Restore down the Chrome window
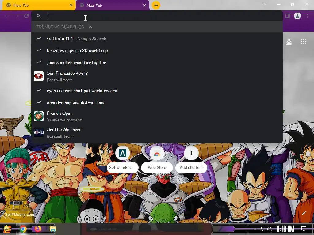The image size is (314, 235). click(293, 4)
